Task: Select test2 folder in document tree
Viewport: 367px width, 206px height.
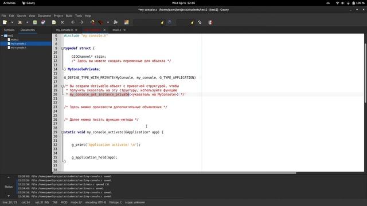Action: coord(10,35)
